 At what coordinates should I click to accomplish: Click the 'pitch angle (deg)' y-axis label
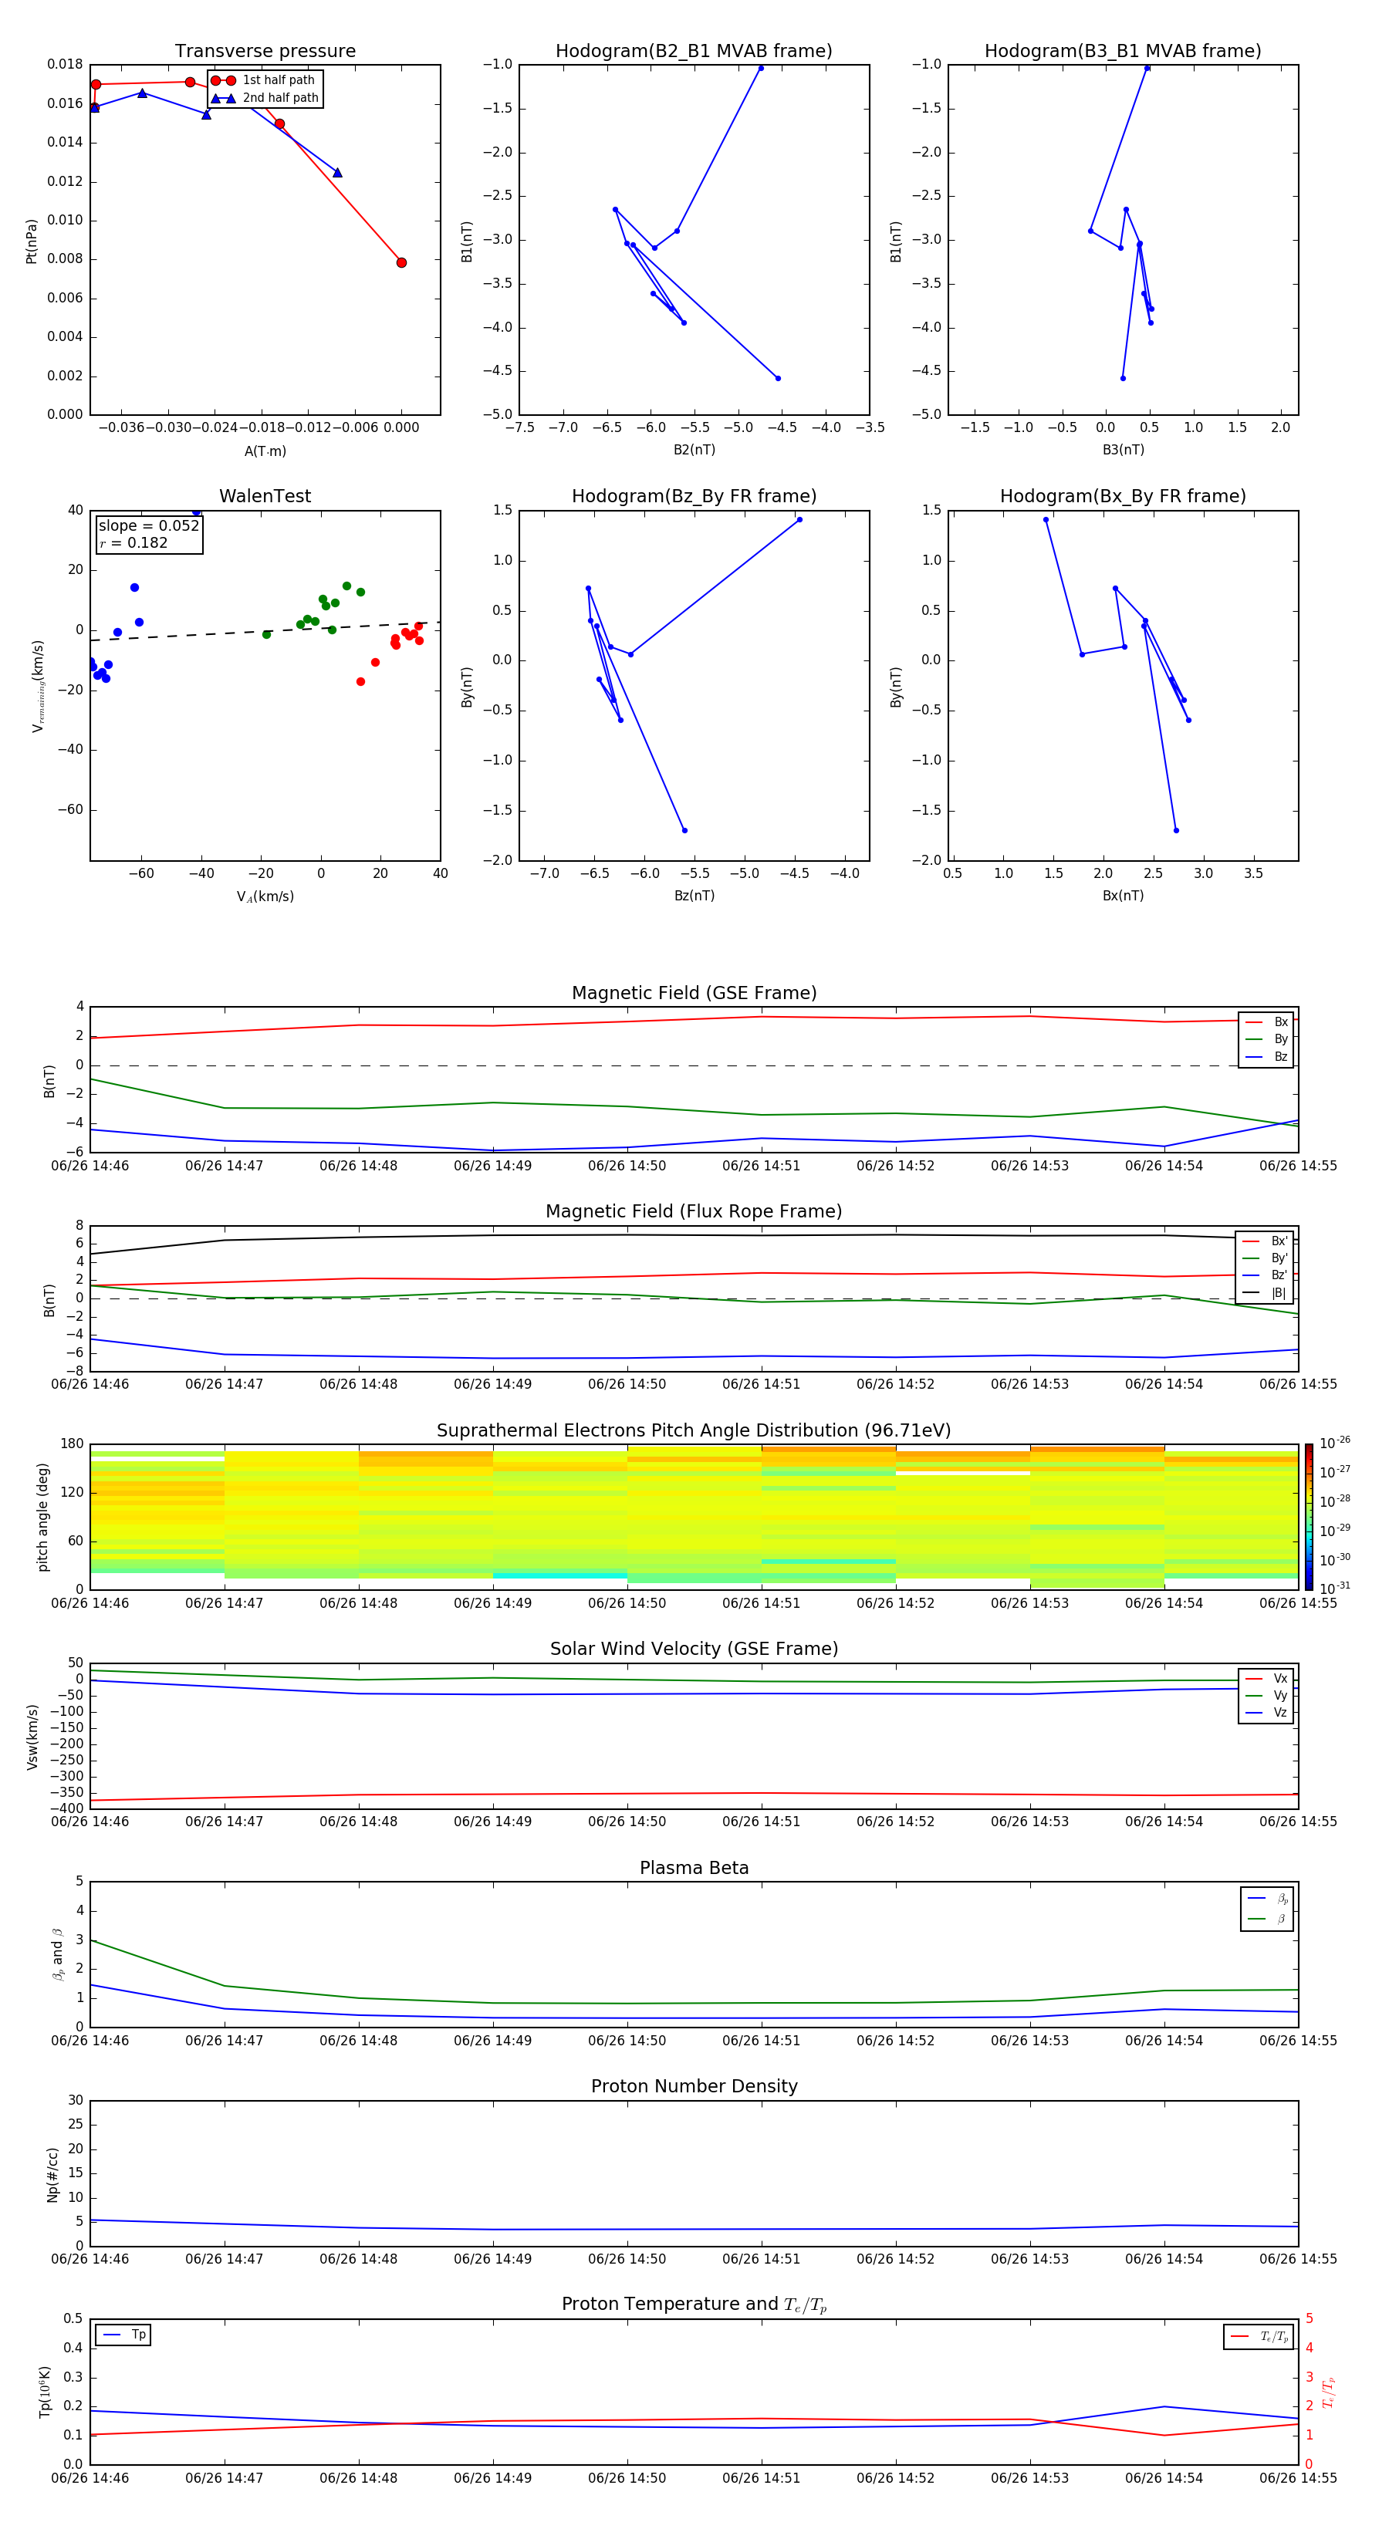[x=42, y=1516]
